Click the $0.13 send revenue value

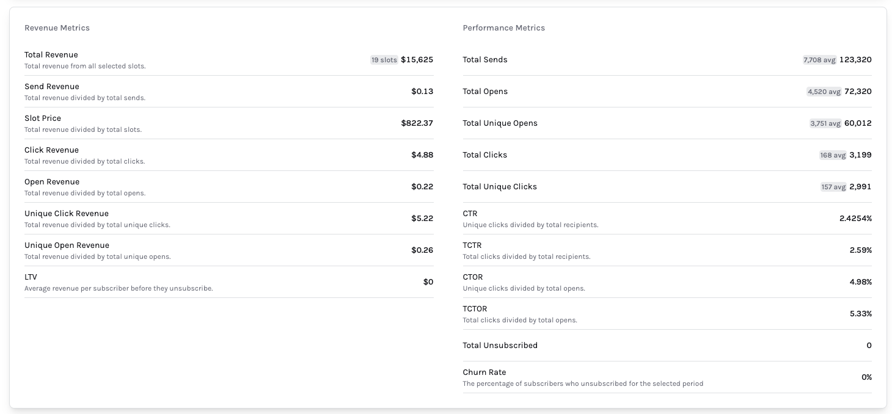click(422, 92)
